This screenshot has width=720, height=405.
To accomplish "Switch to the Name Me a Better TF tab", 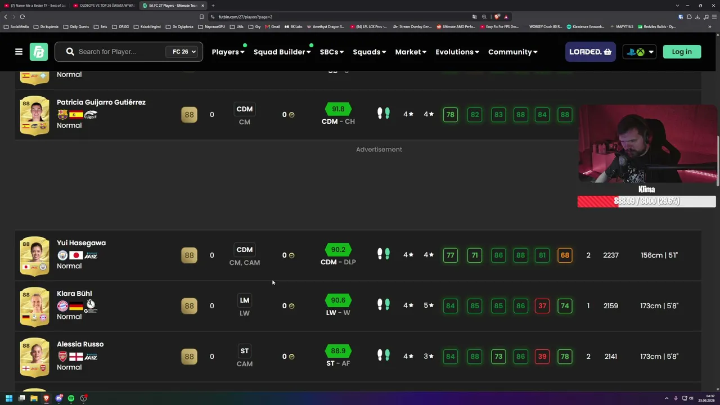I will (35, 6).
